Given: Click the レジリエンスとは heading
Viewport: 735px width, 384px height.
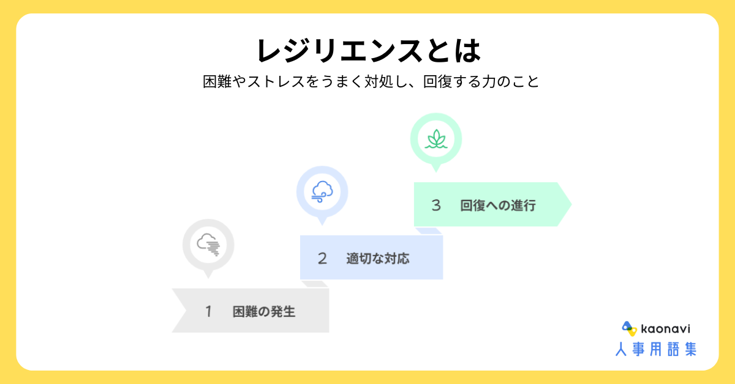Looking at the screenshot, I should point(367,50).
